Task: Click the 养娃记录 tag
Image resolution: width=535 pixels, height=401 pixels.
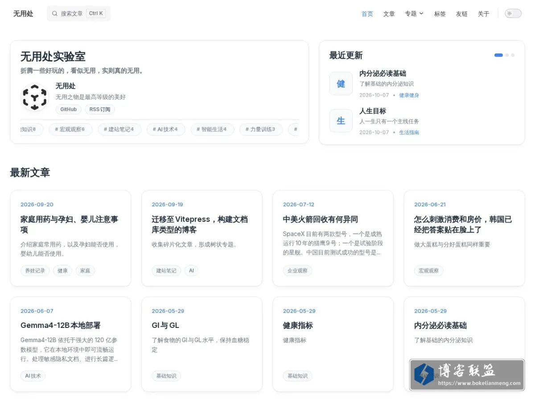Action: [x=35, y=270]
